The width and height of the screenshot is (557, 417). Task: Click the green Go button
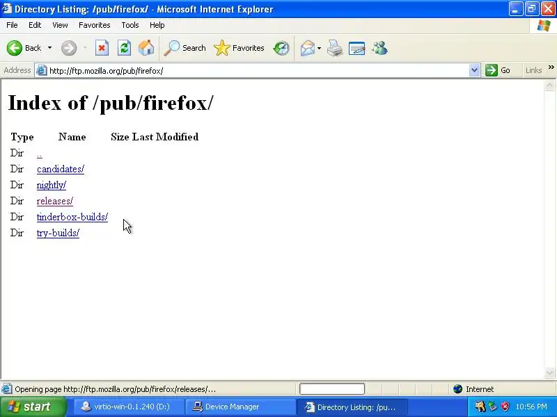coord(498,70)
